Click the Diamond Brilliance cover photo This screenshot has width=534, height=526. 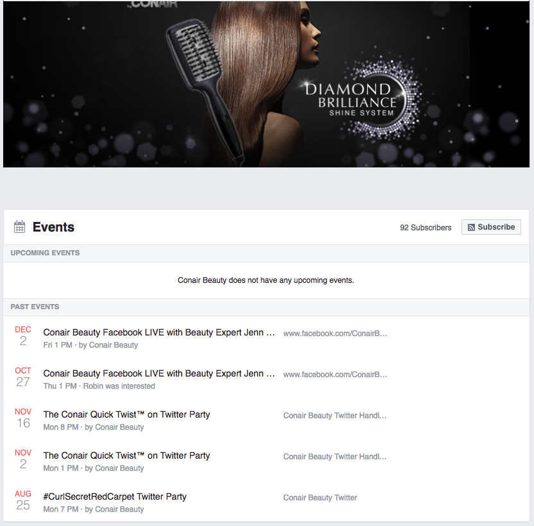click(266, 84)
